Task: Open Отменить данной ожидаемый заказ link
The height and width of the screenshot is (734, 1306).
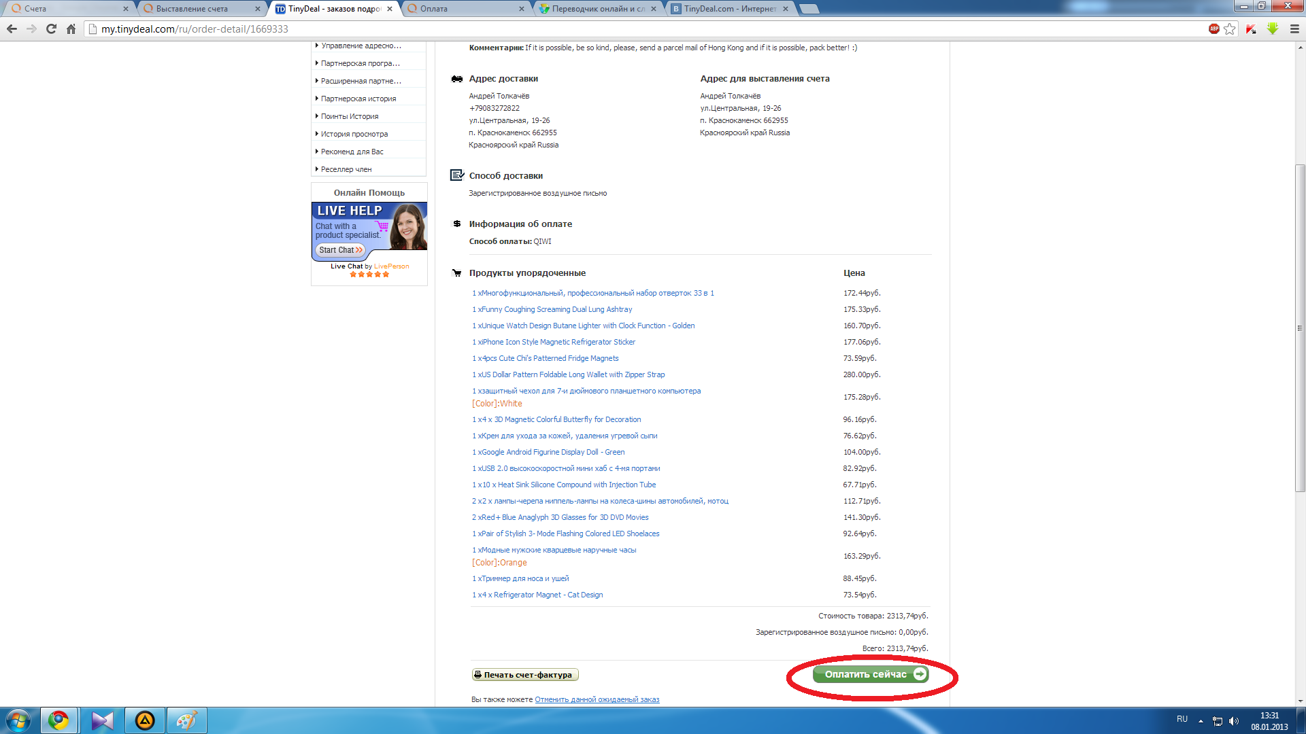Action: (597, 699)
